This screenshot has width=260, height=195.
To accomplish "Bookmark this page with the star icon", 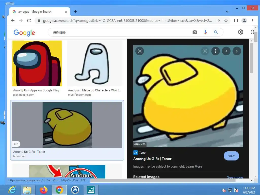I will pos(226,21).
